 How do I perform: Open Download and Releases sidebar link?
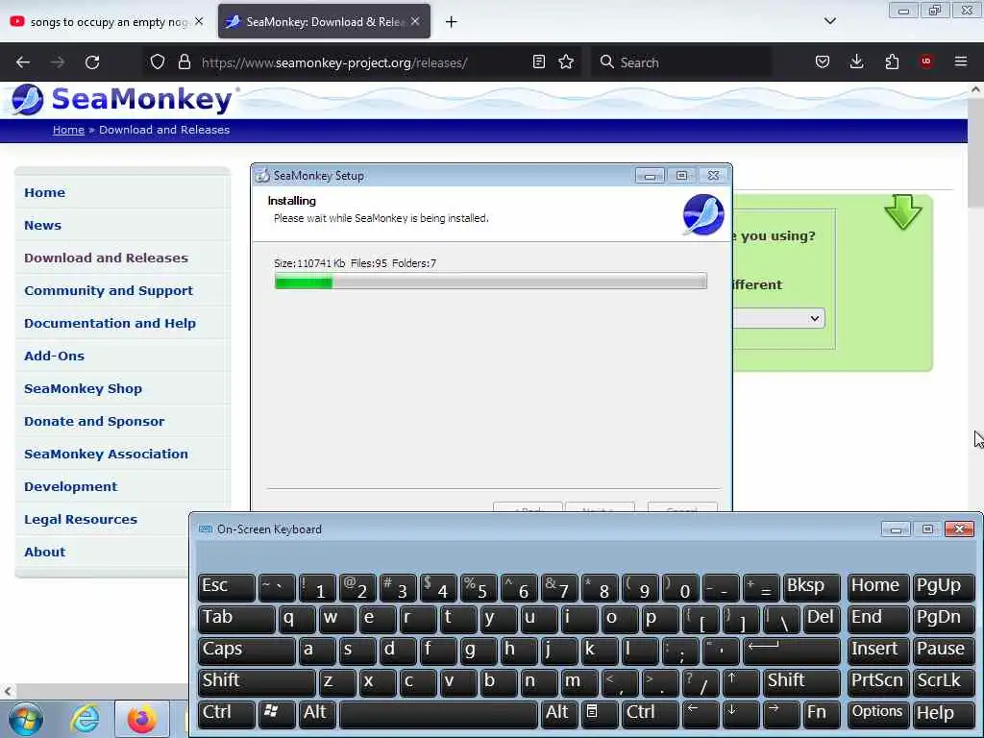coord(106,258)
